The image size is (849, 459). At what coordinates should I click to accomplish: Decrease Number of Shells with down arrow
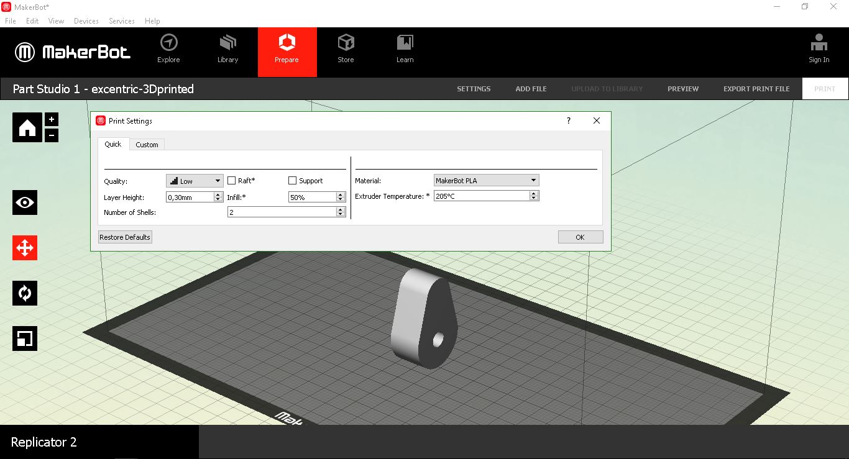click(x=341, y=214)
